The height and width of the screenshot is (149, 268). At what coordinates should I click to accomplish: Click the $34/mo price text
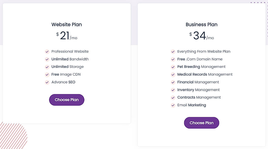click(201, 36)
